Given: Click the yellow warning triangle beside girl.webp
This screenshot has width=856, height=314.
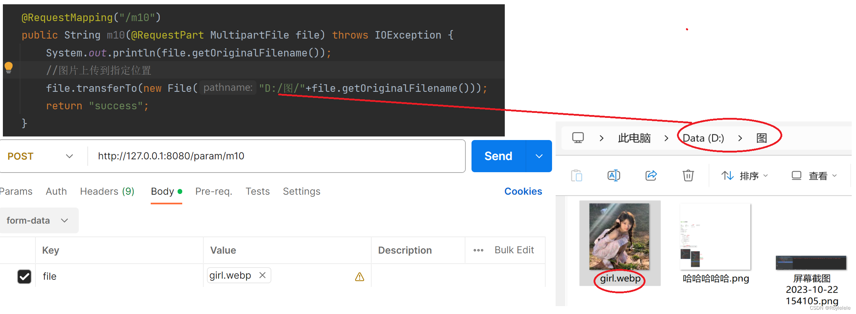Looking at the screenshot, I should coord(359,277).
